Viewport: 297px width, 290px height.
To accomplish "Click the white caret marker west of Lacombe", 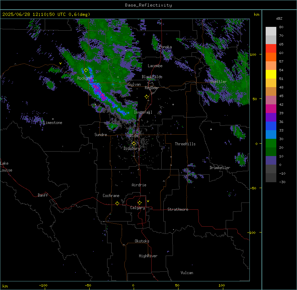I will (x=137, y=68).
